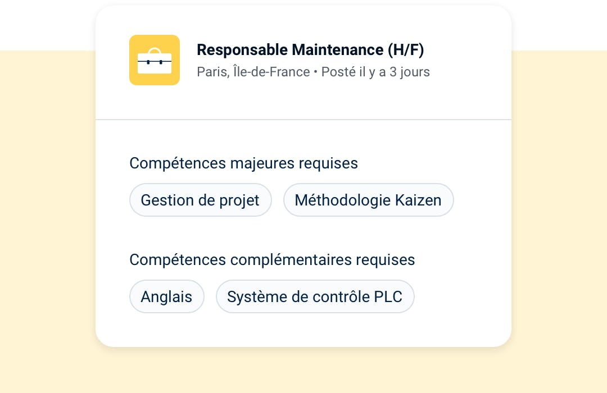The width and height of the screenshot is (607, 393).
Task: Click the white briefcase handle in the icon
Action: [x=155, y=52]
